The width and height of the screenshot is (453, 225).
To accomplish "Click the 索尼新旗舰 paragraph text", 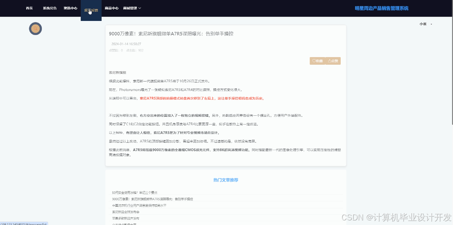I will (x=117, y=72).
